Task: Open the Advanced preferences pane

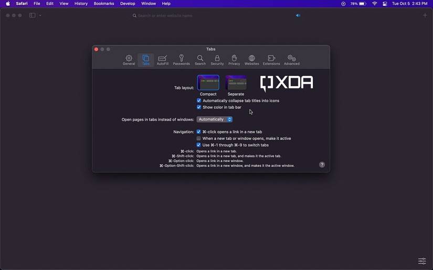Action: [x=292, y=60]
